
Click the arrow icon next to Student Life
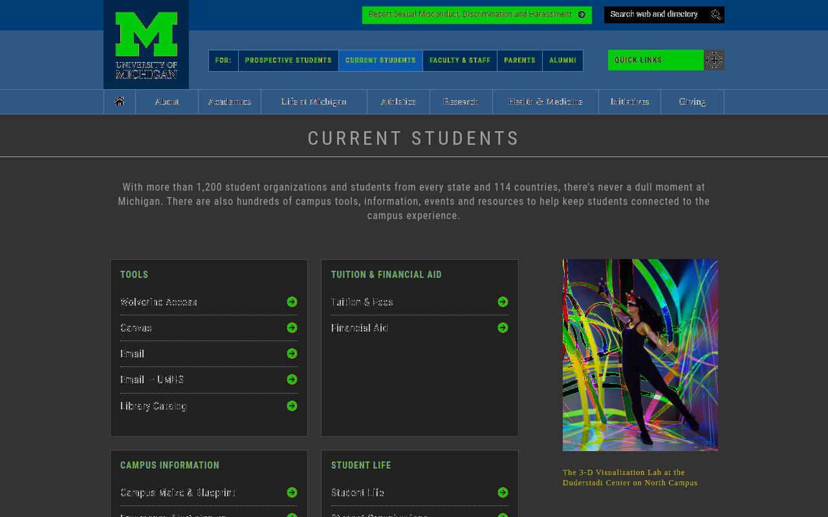(503, 492)
